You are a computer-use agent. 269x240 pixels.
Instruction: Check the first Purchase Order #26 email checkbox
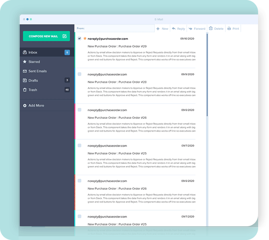[79, 110]
